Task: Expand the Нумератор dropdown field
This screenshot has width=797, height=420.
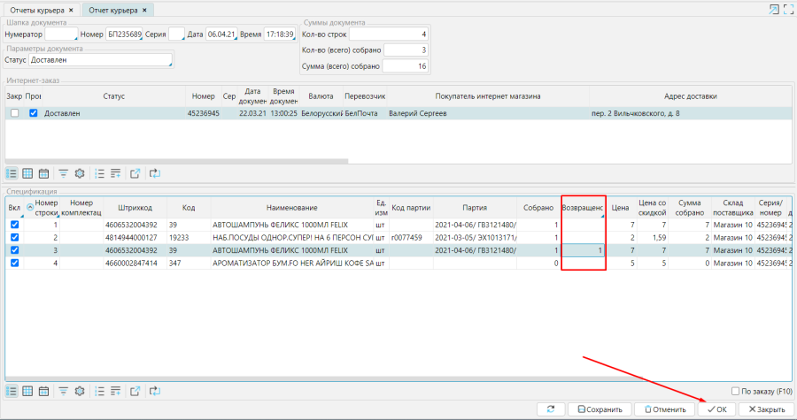Action: pyautogui.click(x=60, y=34)
